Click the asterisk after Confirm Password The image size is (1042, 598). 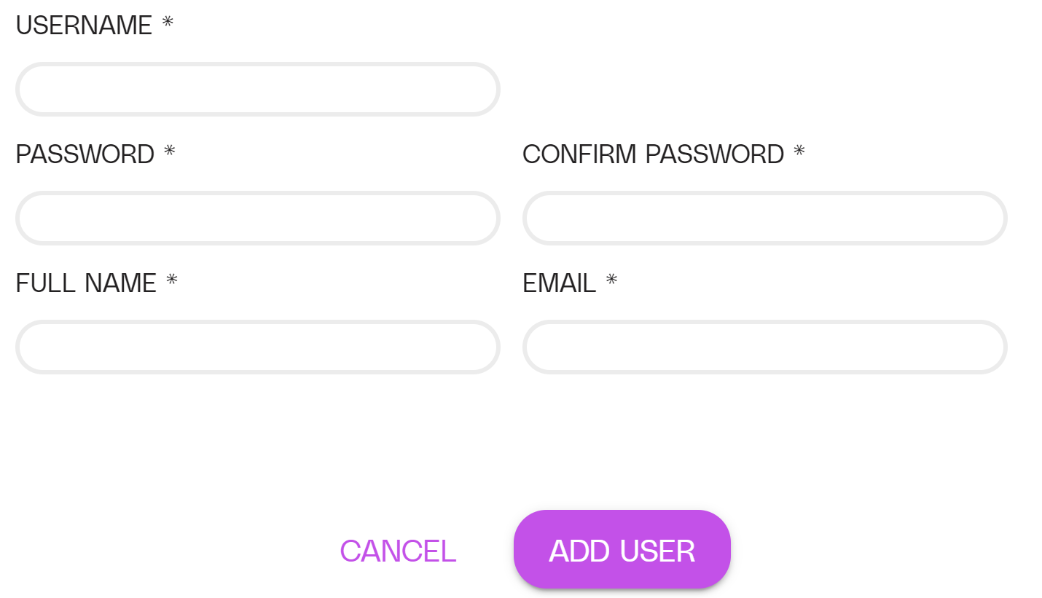tap(799, 151)
